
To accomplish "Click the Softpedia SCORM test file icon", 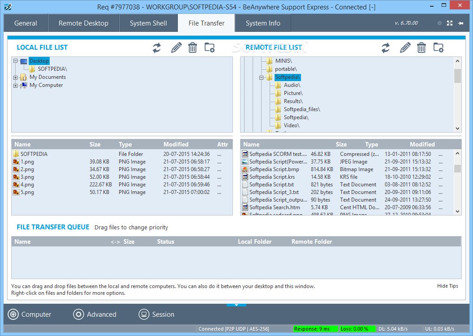I will pos(245,154).
